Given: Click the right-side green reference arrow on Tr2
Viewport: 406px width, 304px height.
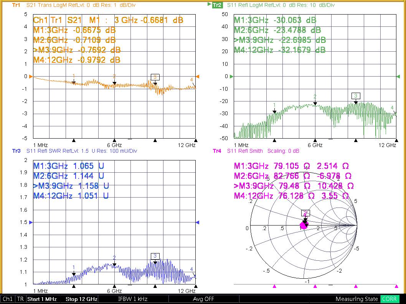Looking at the screenshot, I should click(x=398, y=77).
